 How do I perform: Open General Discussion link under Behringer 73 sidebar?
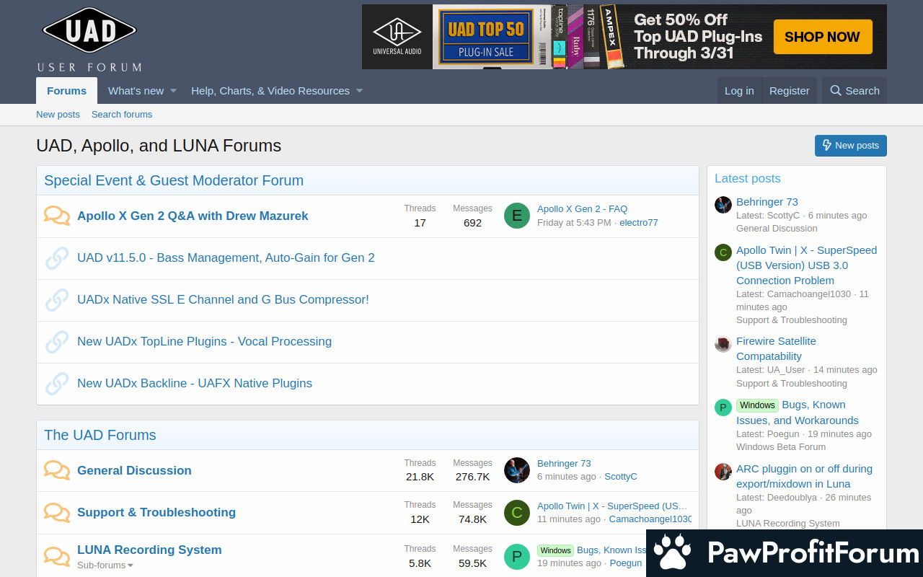(777, 229)
